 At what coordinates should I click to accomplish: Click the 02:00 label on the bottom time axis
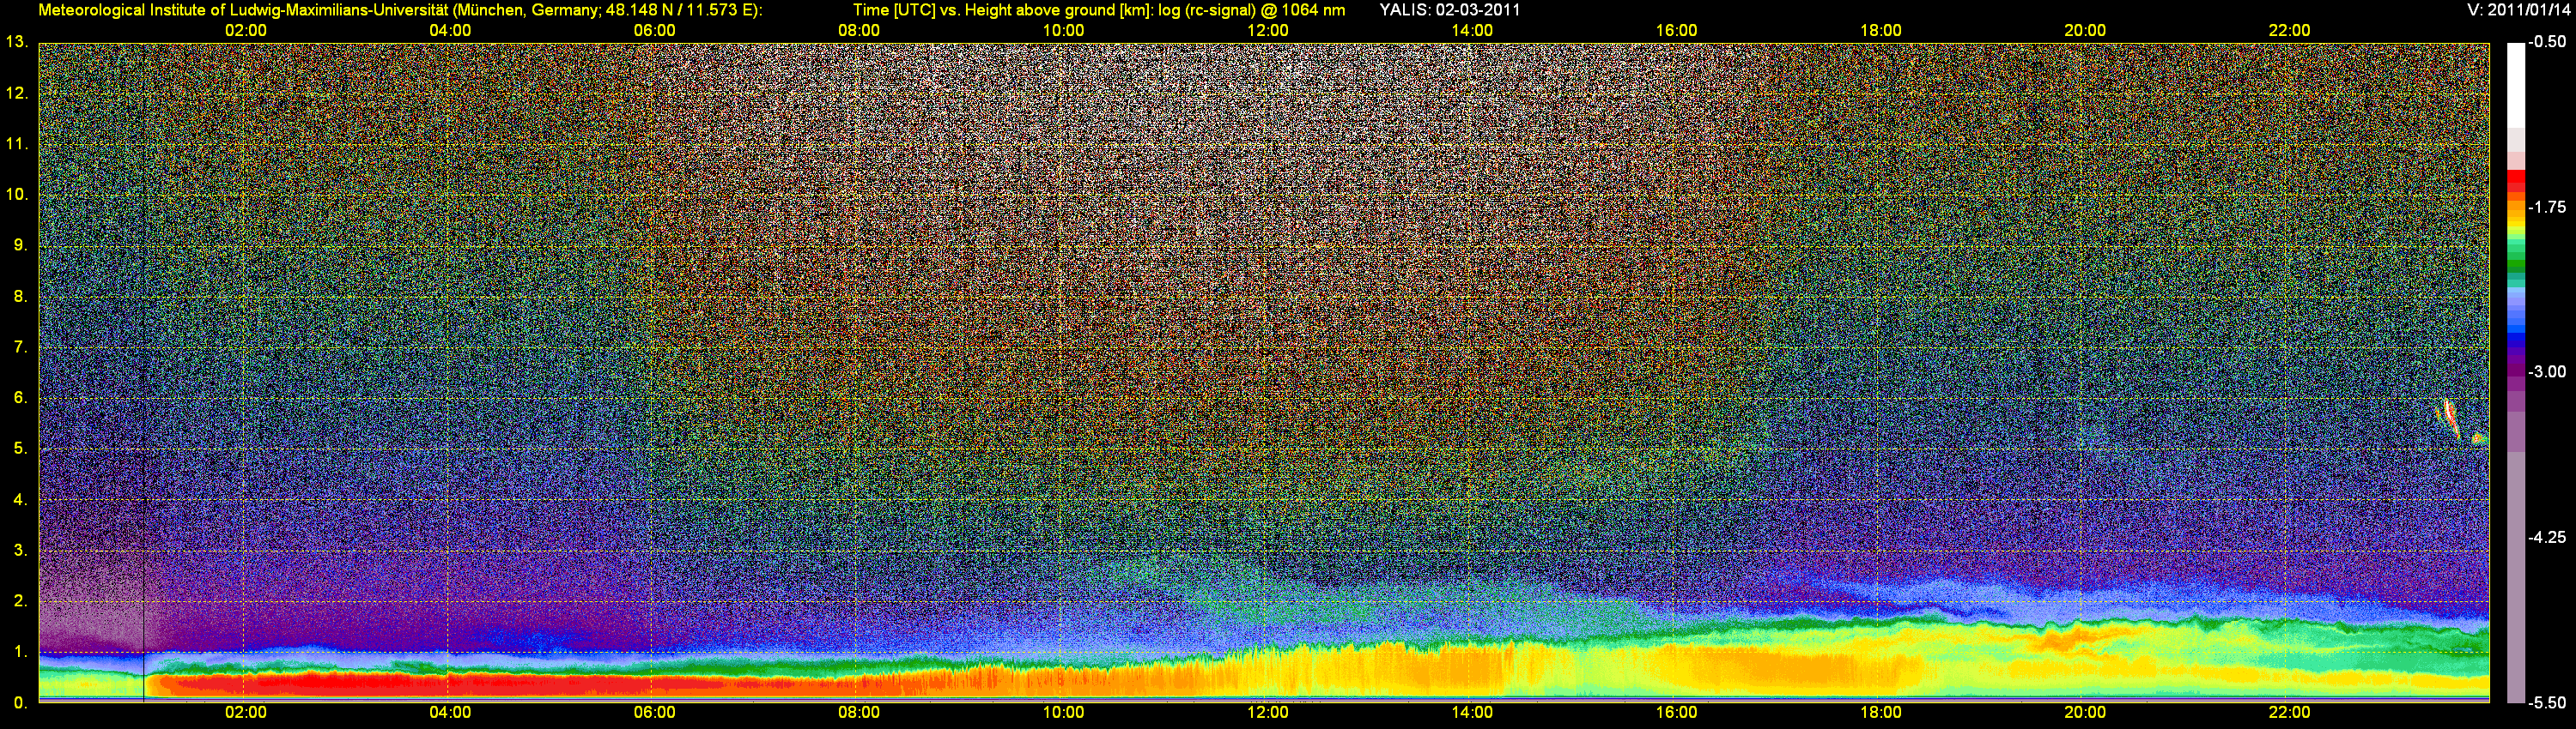[246, 713]
